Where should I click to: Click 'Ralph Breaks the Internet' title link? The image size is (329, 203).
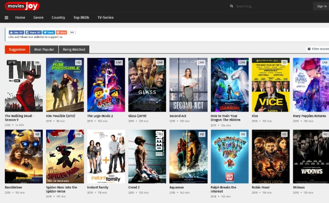coord(223,189)
